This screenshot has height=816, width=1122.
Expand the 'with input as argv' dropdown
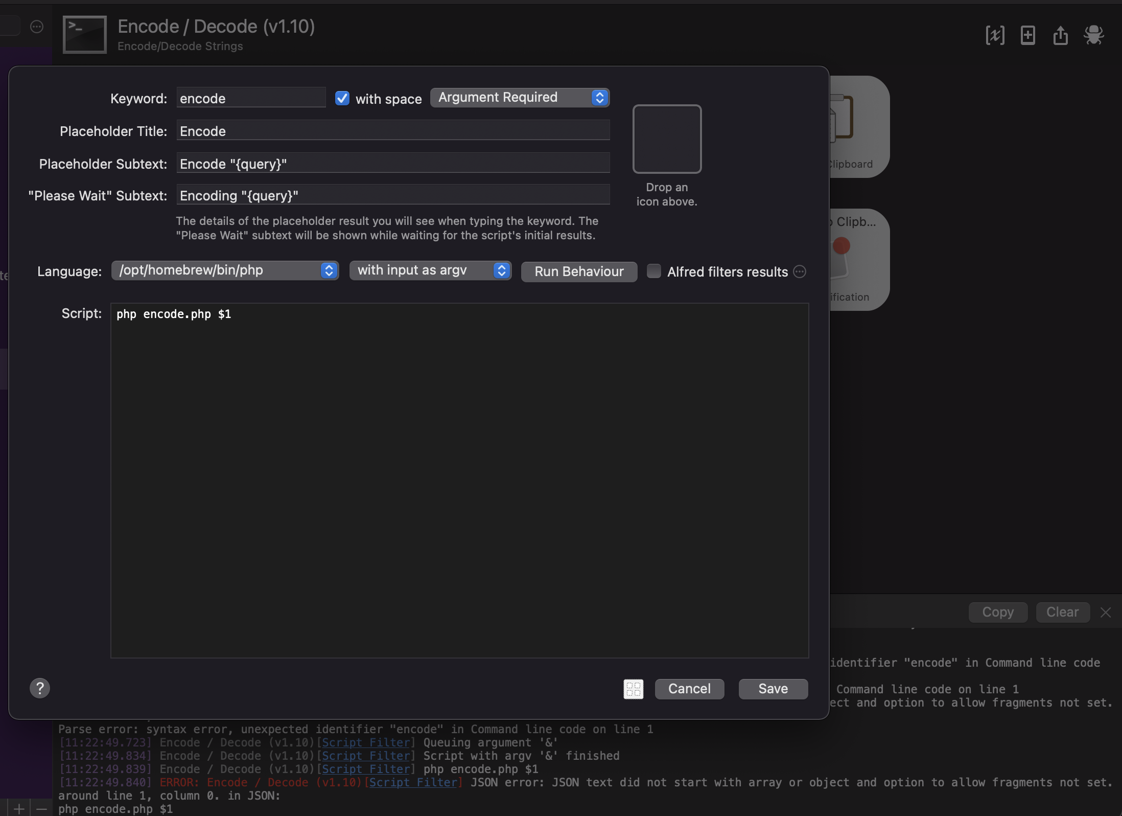tap(430, 270)
